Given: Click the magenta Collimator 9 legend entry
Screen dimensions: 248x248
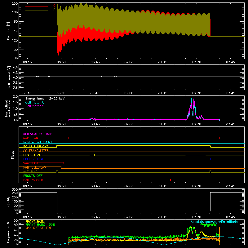Looking at the screenshot, I should click(35, 106).
